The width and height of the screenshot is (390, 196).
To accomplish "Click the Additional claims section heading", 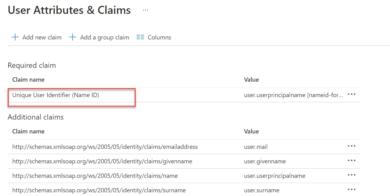I will [36, 117].
